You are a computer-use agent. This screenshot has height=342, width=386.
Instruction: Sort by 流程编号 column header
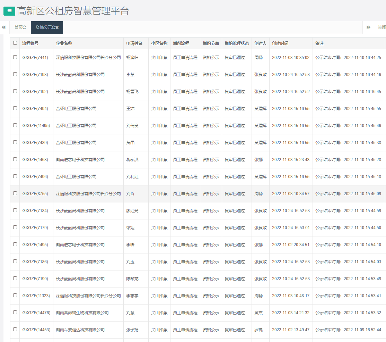click(30, 43)
